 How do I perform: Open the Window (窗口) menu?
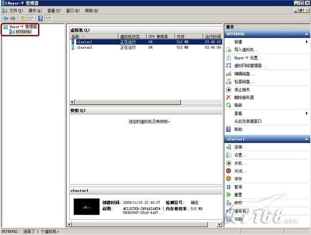pyautogui.click(x=73, y=11)
